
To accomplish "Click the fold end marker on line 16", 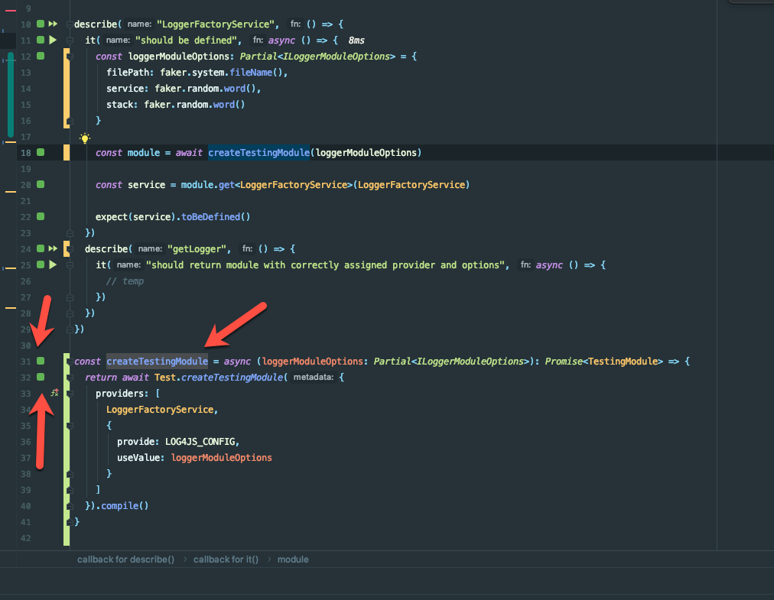I will tap(70, 121).
